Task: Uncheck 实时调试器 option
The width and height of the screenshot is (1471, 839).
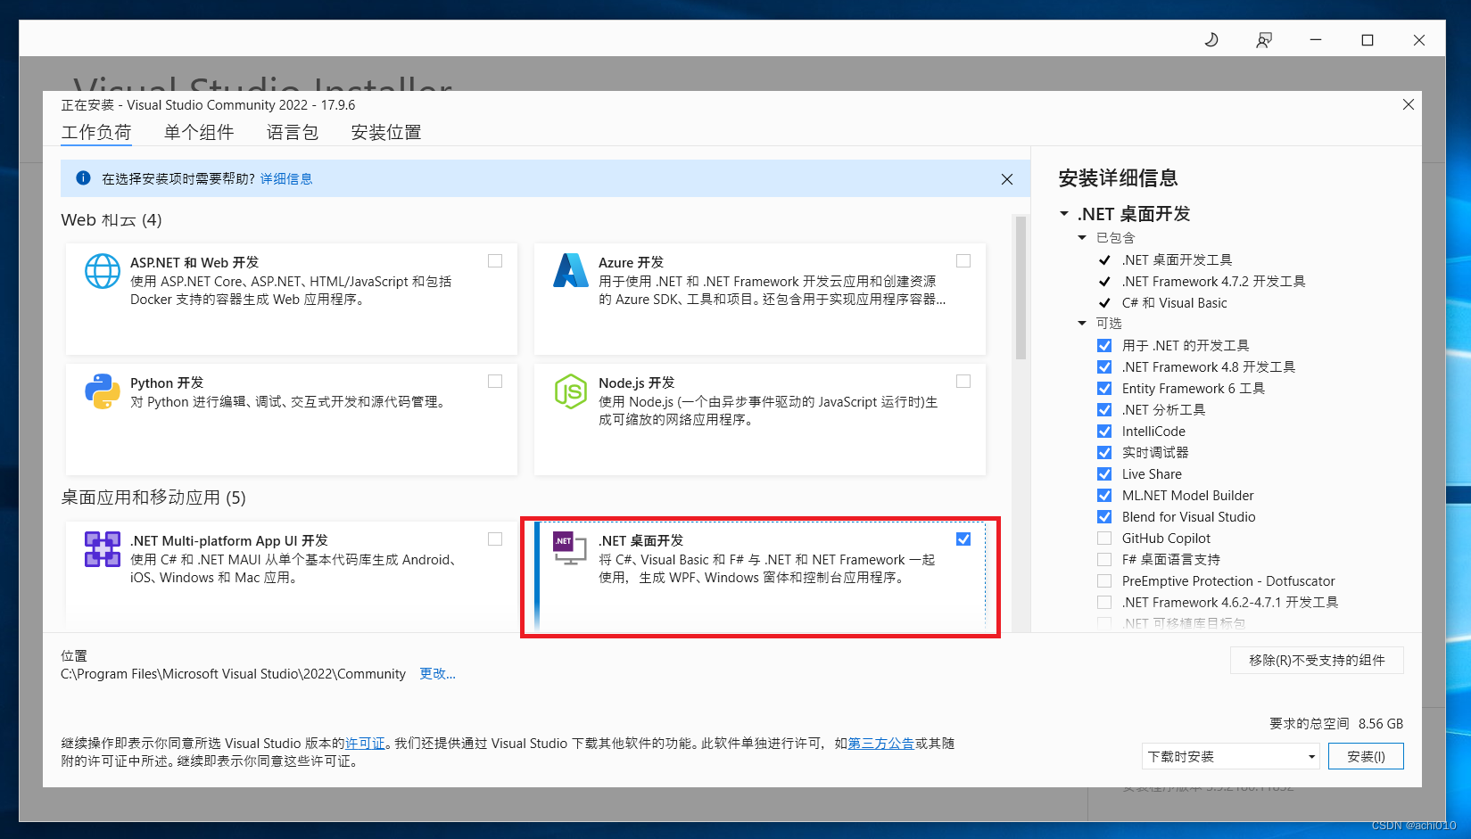Action: pos(1104,453)
